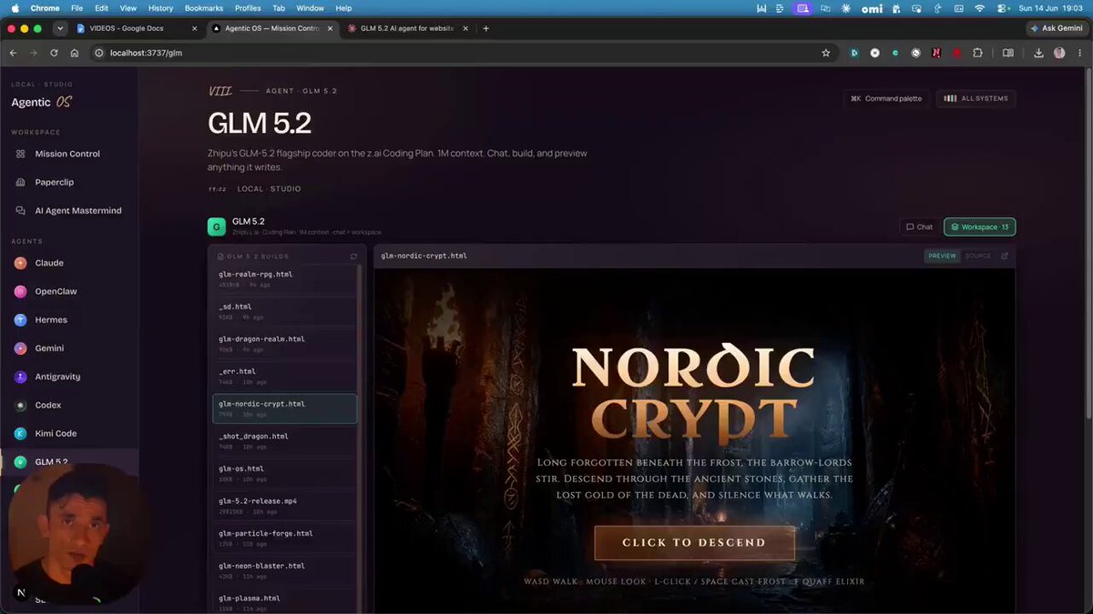The width and height of the screenshot is (1093, 614).
Task: Close the VIDEOS Google Docs tab
Action: (x=194, y=28)
